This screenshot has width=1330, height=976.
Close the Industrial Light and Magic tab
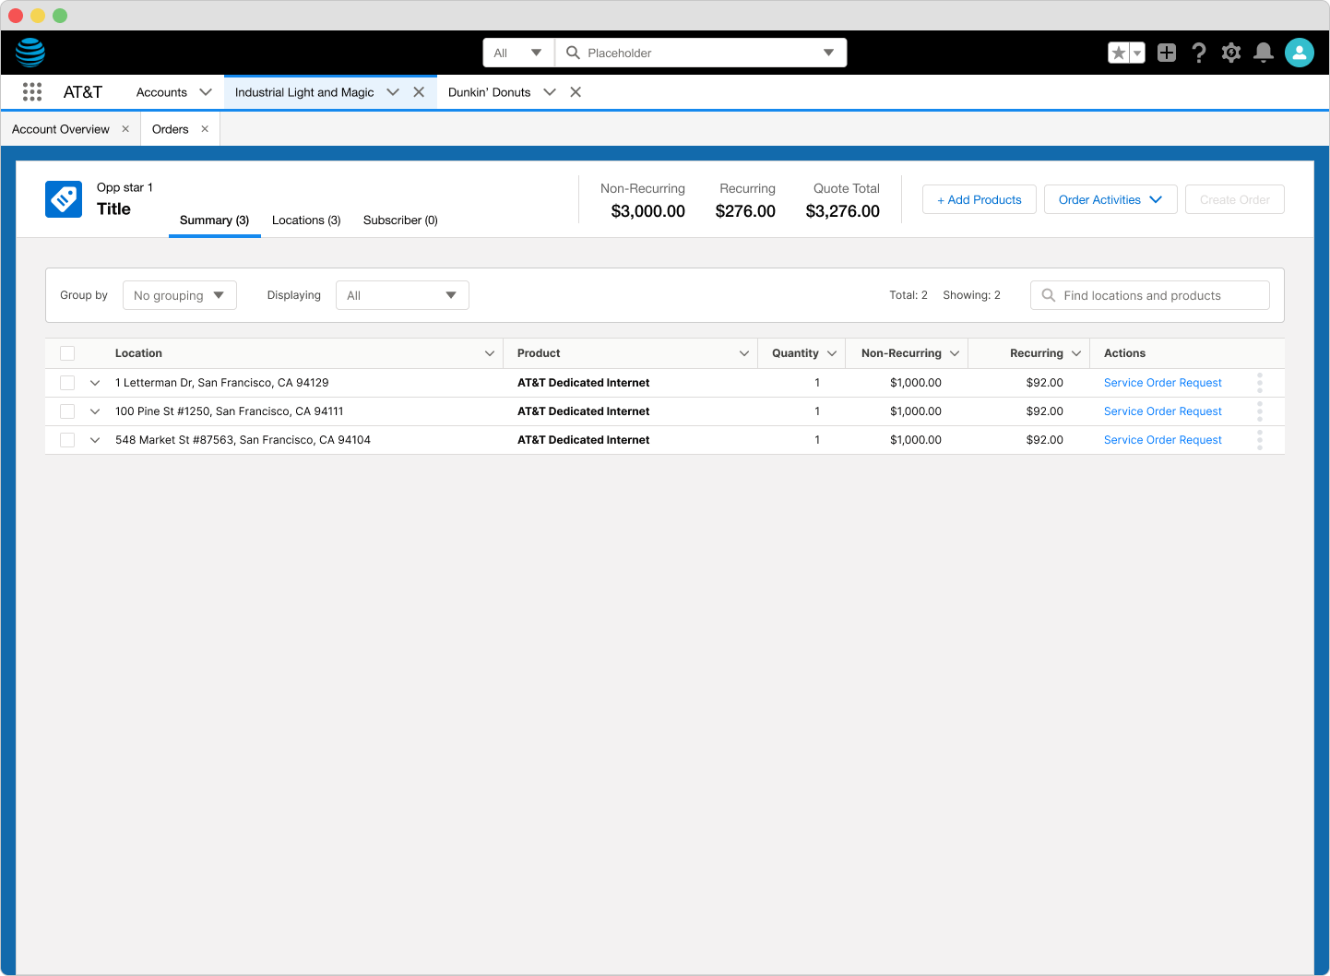[419, 92]
